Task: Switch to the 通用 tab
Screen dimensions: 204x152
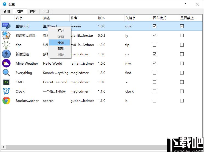Action: pos(7,12)
